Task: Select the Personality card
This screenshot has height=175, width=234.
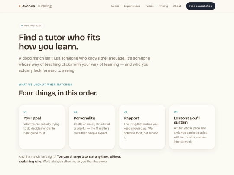Action: coord(92,127)
